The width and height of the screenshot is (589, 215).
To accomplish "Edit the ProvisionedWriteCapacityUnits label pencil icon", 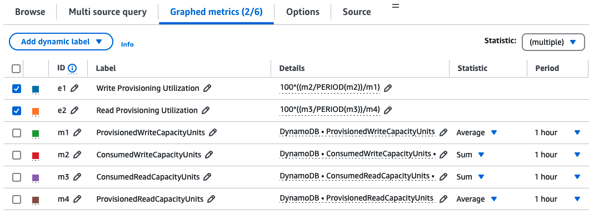I will click(213, 132).
